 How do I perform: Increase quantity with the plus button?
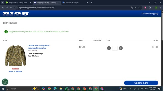click(120, 48)
